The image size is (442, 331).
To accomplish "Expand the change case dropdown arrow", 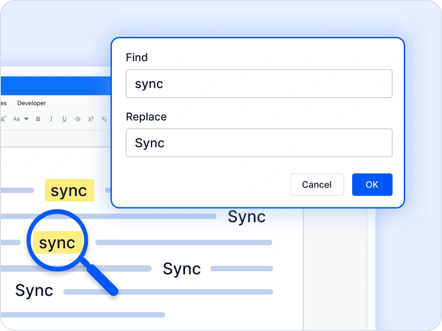I will click(27, 119).
